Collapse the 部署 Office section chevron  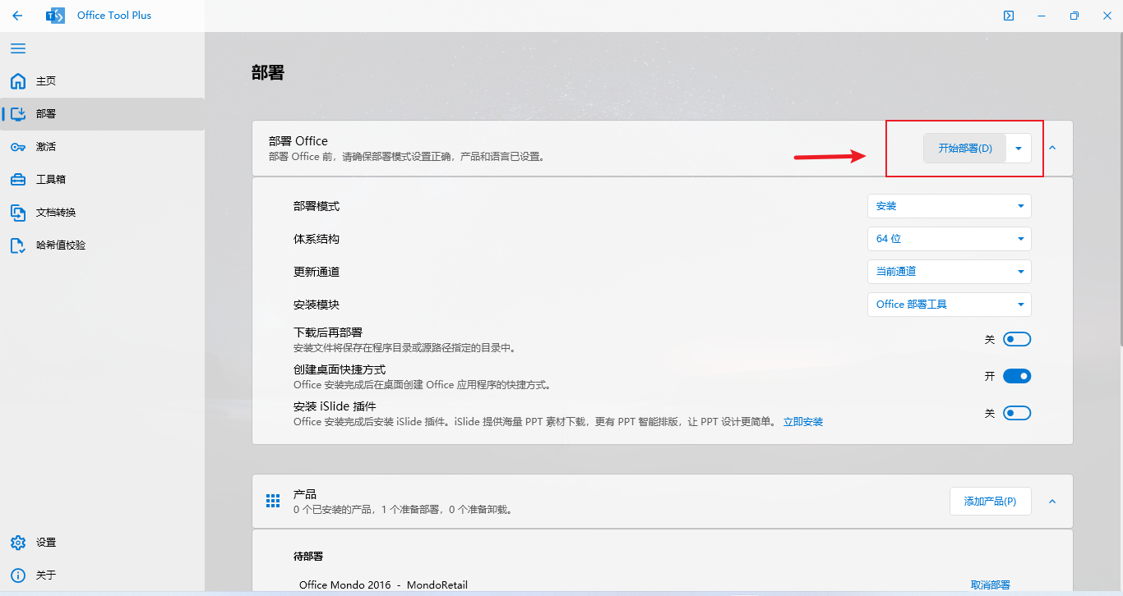click(x=1052, y=148)
